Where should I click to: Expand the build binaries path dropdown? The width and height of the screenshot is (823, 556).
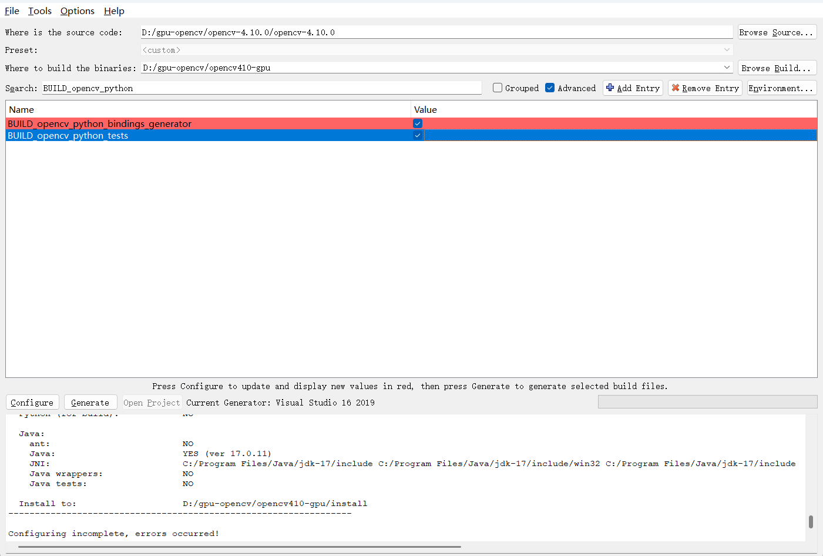point(727,68)
